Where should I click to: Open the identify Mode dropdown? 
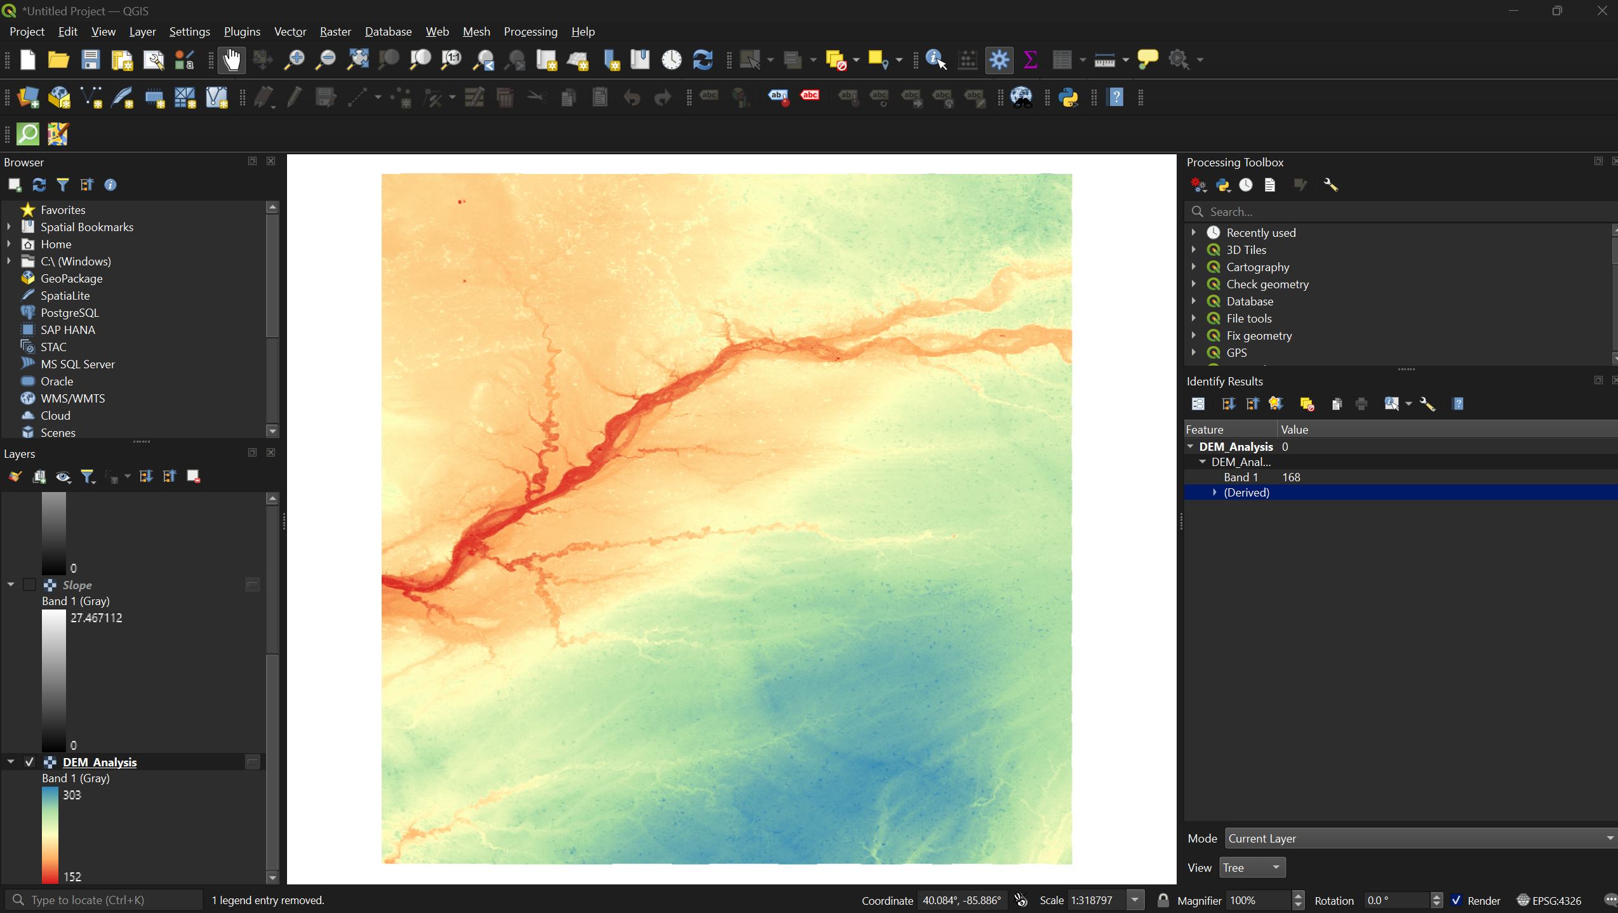[x=1421, y=838]
